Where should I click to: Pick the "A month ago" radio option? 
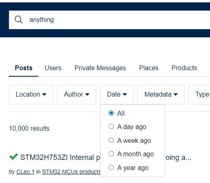coord(111,154)
